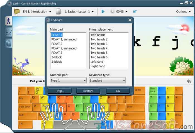Click the timer clock icon
Viewport: 195px width, 133px height.
[112, 12]
